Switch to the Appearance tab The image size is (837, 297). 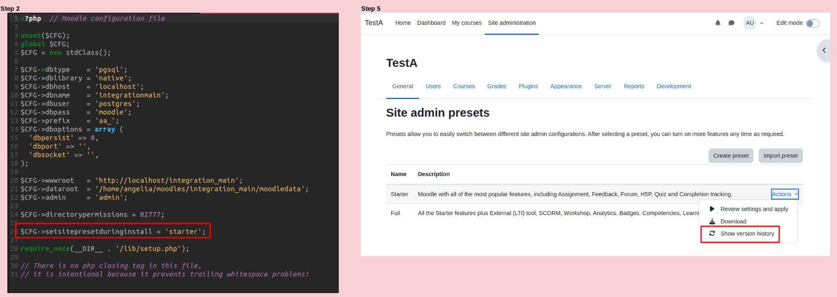point(566,86)
